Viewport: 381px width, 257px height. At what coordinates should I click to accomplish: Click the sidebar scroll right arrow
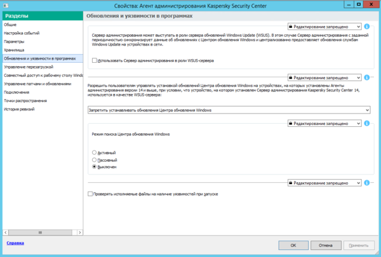coord(80,232)
